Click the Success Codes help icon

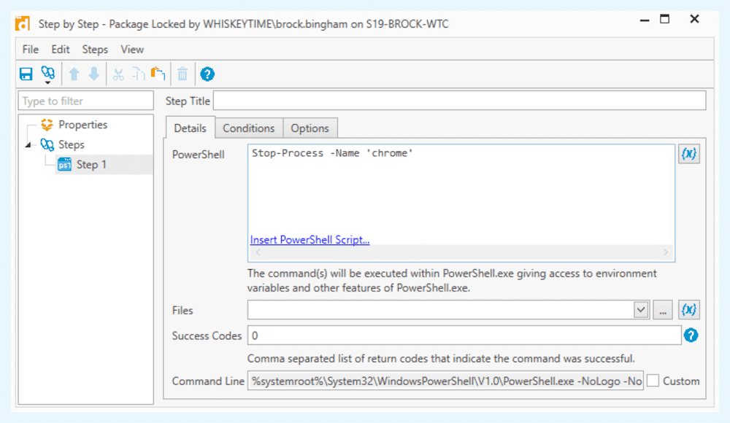coord(691,335)
